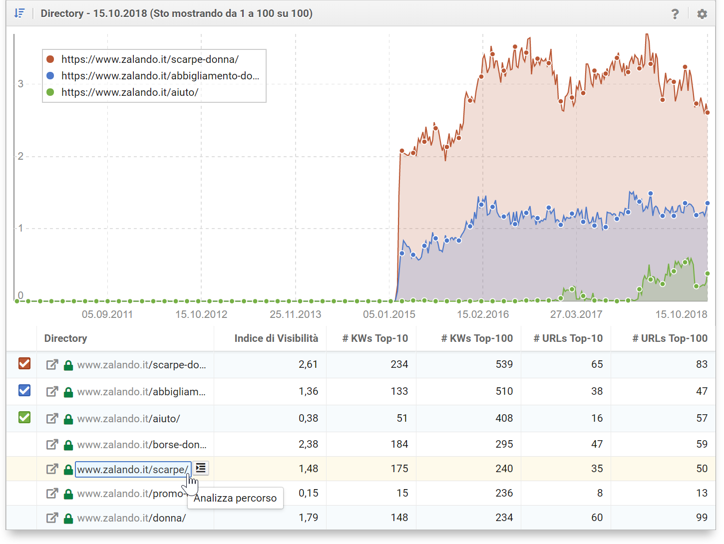Open external link icon for abbigliamento row
Image resolution: width=724 pixels, height=544 pixels.
(x=52, y=392)
